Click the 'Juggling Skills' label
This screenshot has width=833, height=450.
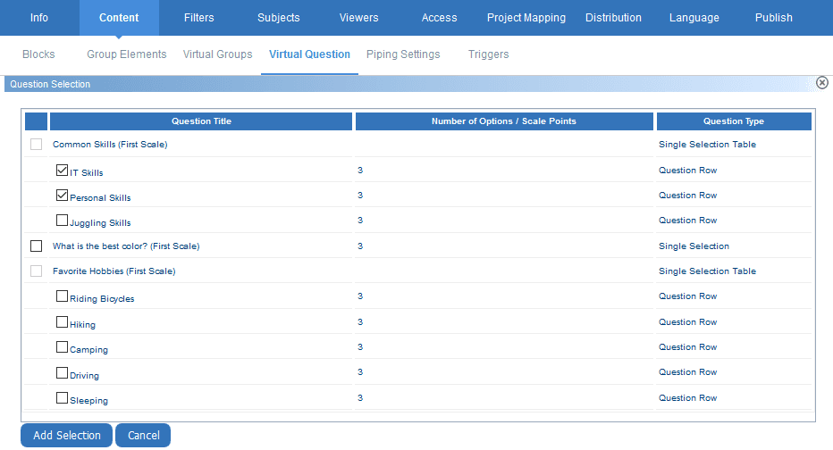(100, 223)
